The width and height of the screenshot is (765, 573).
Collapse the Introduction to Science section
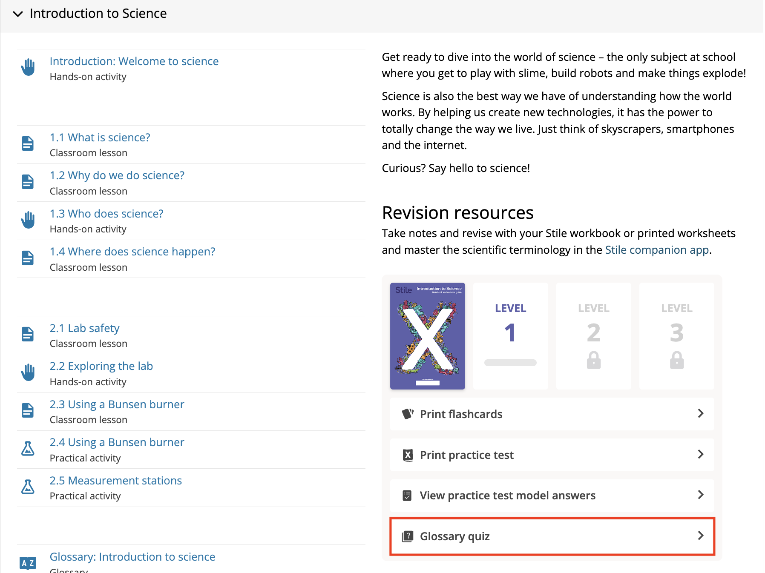pyautogui.click(x=18, y=14)
